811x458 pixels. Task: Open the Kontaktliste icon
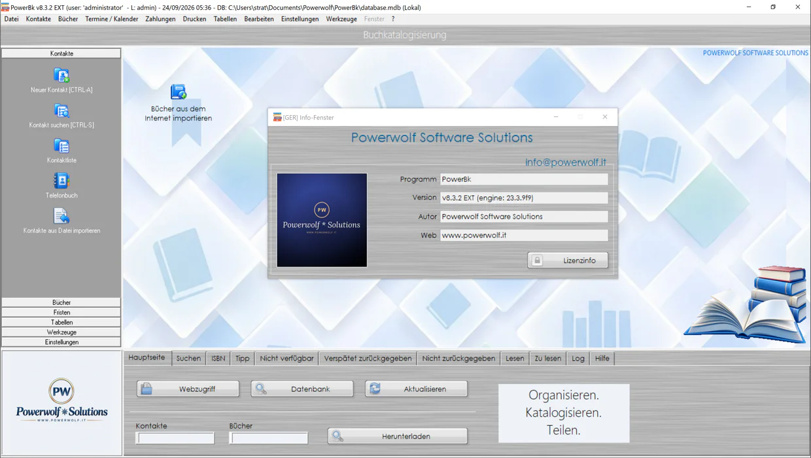pos(61,146)
